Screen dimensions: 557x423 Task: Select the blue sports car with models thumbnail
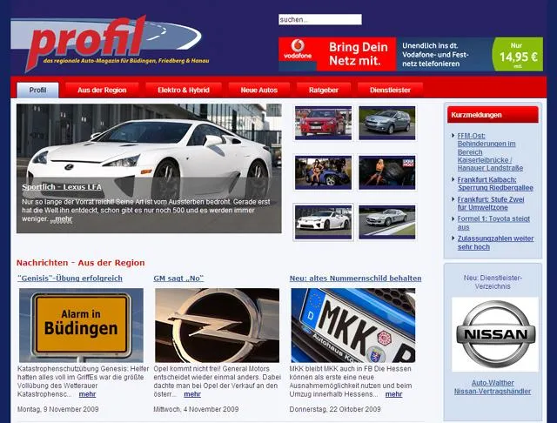point(323,172)
